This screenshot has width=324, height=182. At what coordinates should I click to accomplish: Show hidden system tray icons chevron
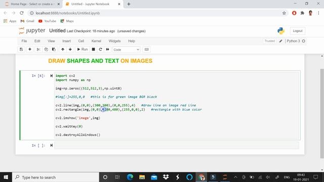pos(235,177)
